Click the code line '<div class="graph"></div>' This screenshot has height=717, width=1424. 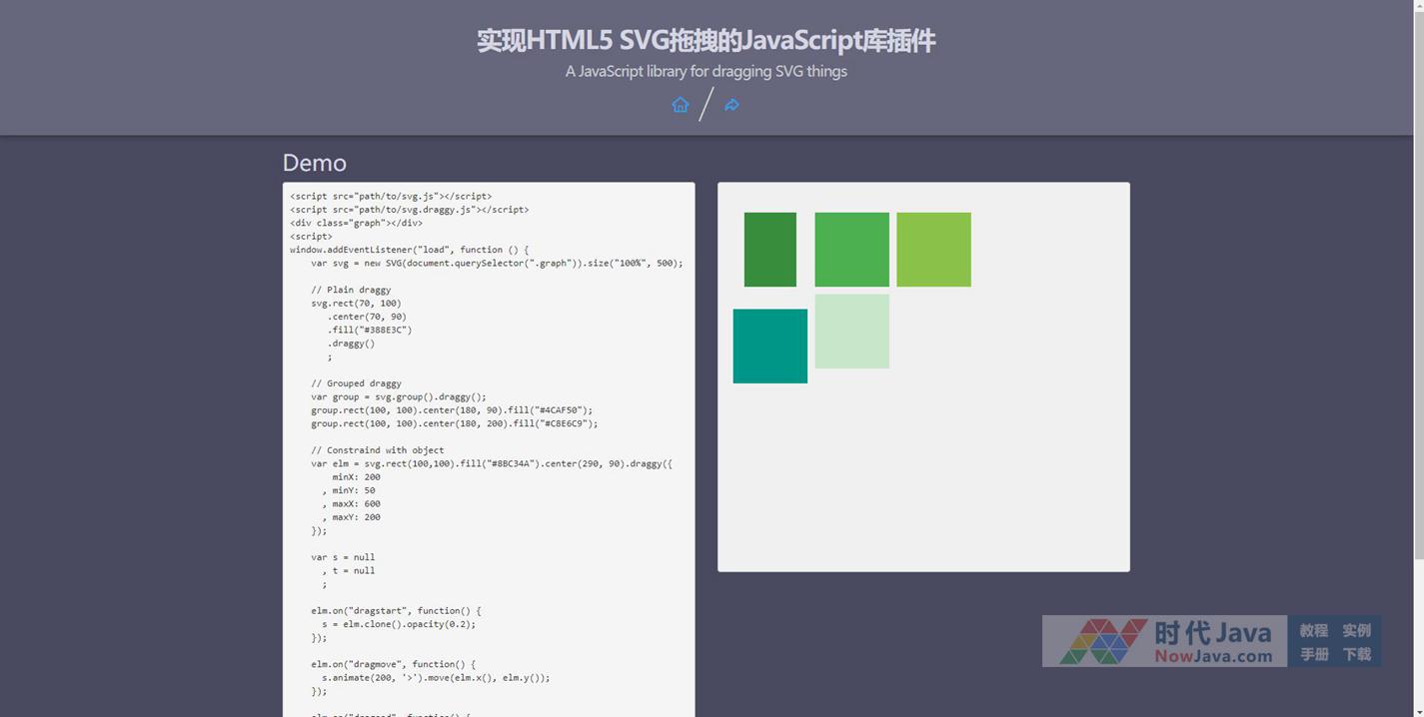point(357,223)
